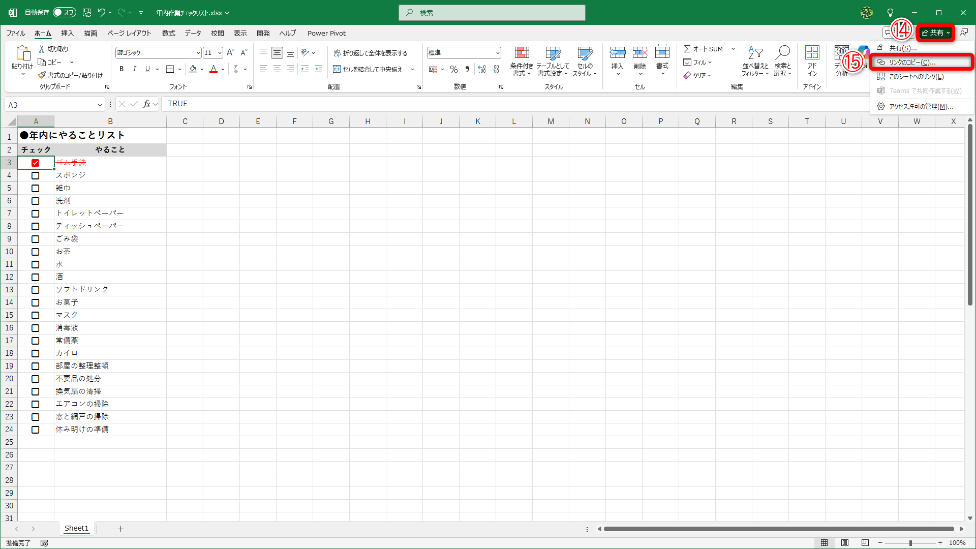Click the percent style icon
The width and height of the screenshot is (976, 549).
pos(454,69)
